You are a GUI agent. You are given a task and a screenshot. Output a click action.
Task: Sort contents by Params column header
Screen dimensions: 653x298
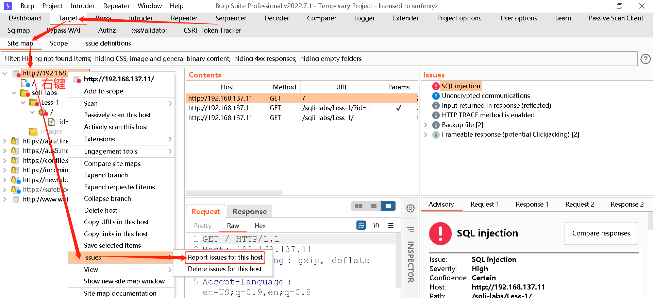click(399, 87)
